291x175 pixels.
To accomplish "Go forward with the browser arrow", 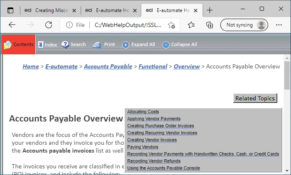I will [x=30, y=25].
